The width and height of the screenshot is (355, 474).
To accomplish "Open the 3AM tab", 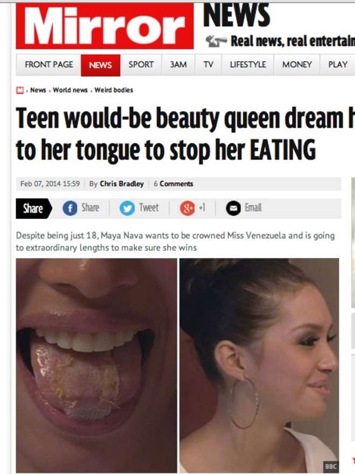I will click(x=178, y=65).
